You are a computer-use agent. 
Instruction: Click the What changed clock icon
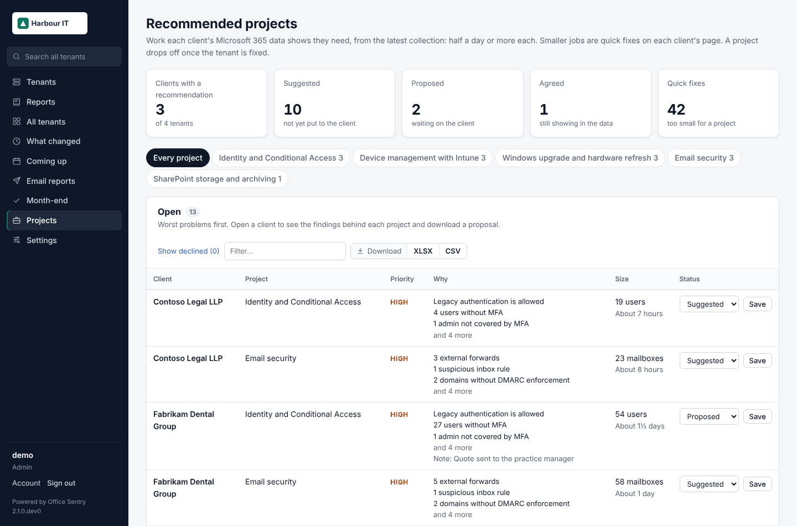[x=17, y=141]
